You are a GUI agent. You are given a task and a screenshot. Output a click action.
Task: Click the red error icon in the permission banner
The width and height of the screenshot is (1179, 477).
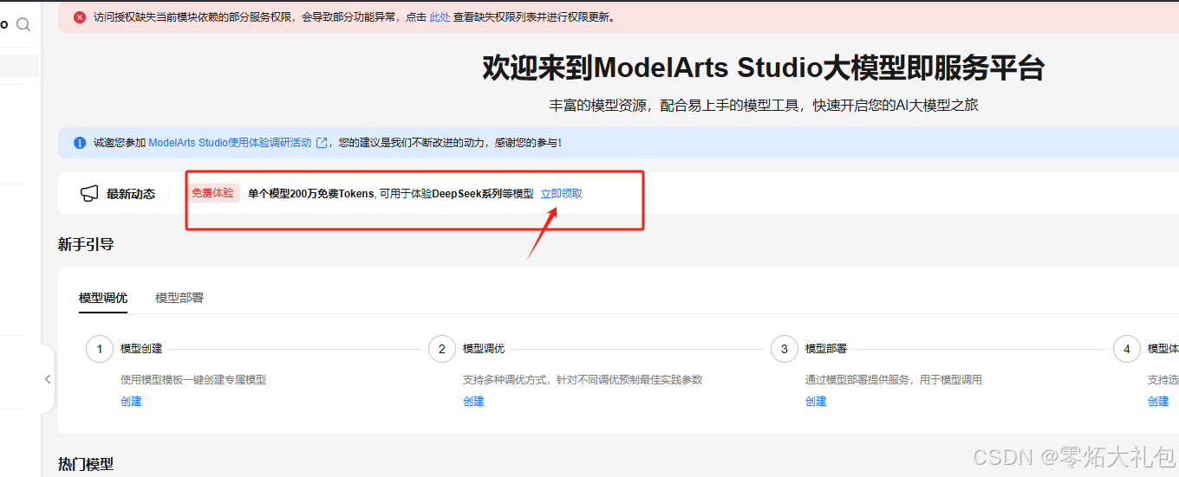coord(80,16)
